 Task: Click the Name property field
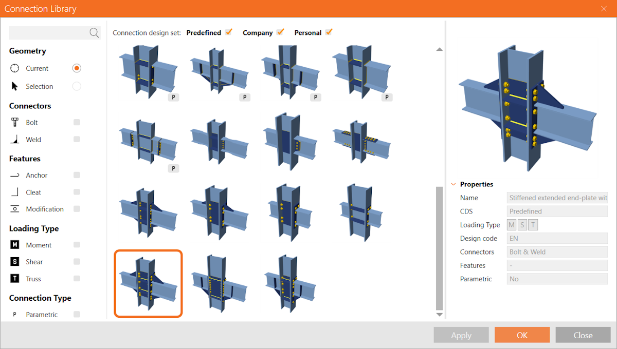click(x=557, y=198)
